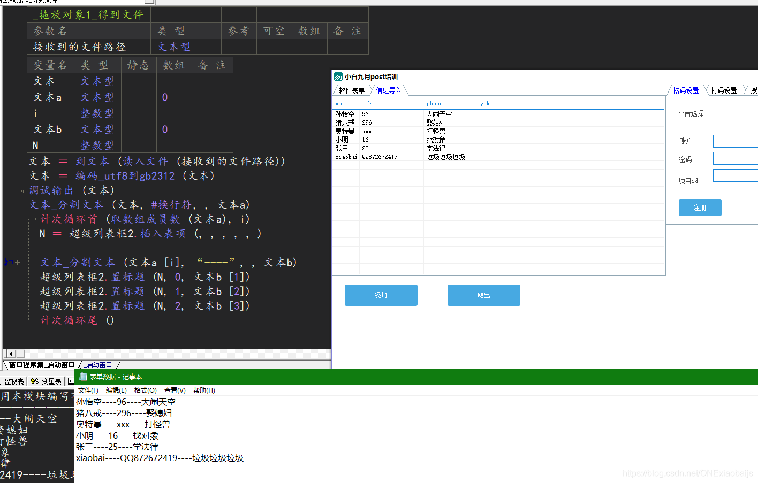
Task: Click the yhk column header
Action: [x=498, y=103]
